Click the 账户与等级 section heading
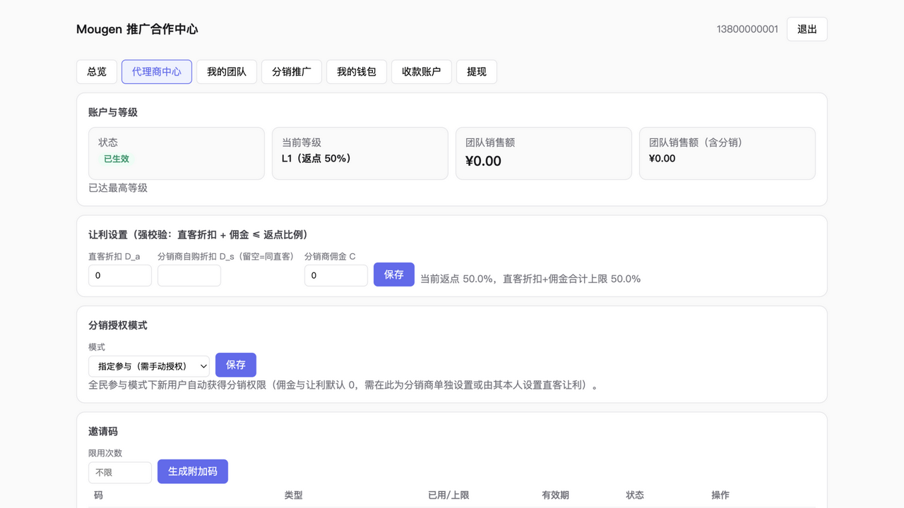The width and height of the screenshot is (904, 508). click(113, 112)
